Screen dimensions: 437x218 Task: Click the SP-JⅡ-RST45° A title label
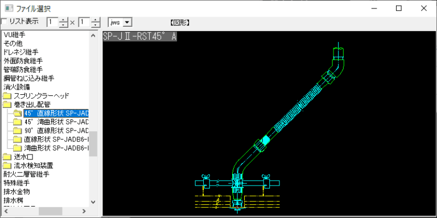click(x=139, y=36)
